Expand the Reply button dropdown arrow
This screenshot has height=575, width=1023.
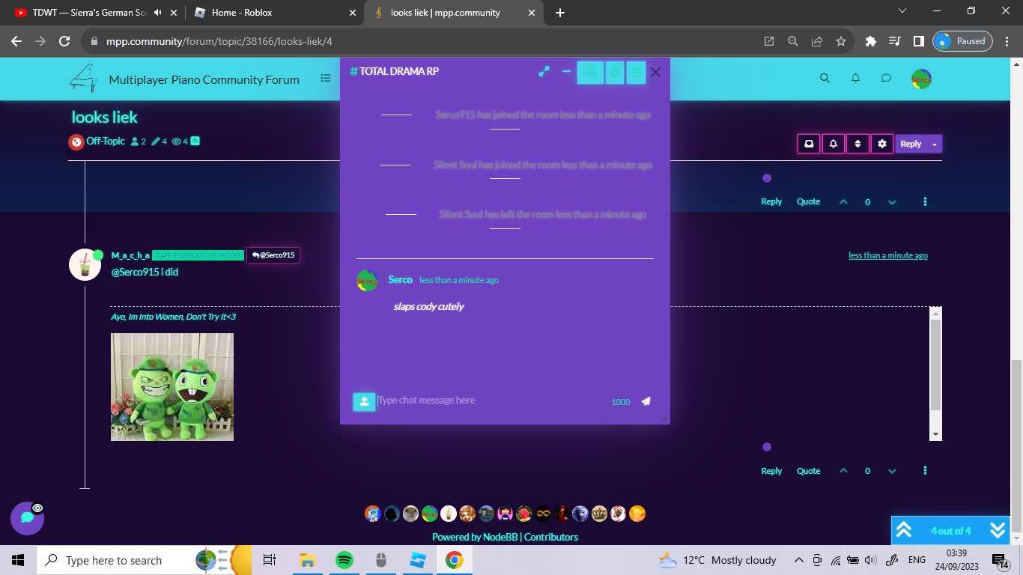(x=935, y=144)
